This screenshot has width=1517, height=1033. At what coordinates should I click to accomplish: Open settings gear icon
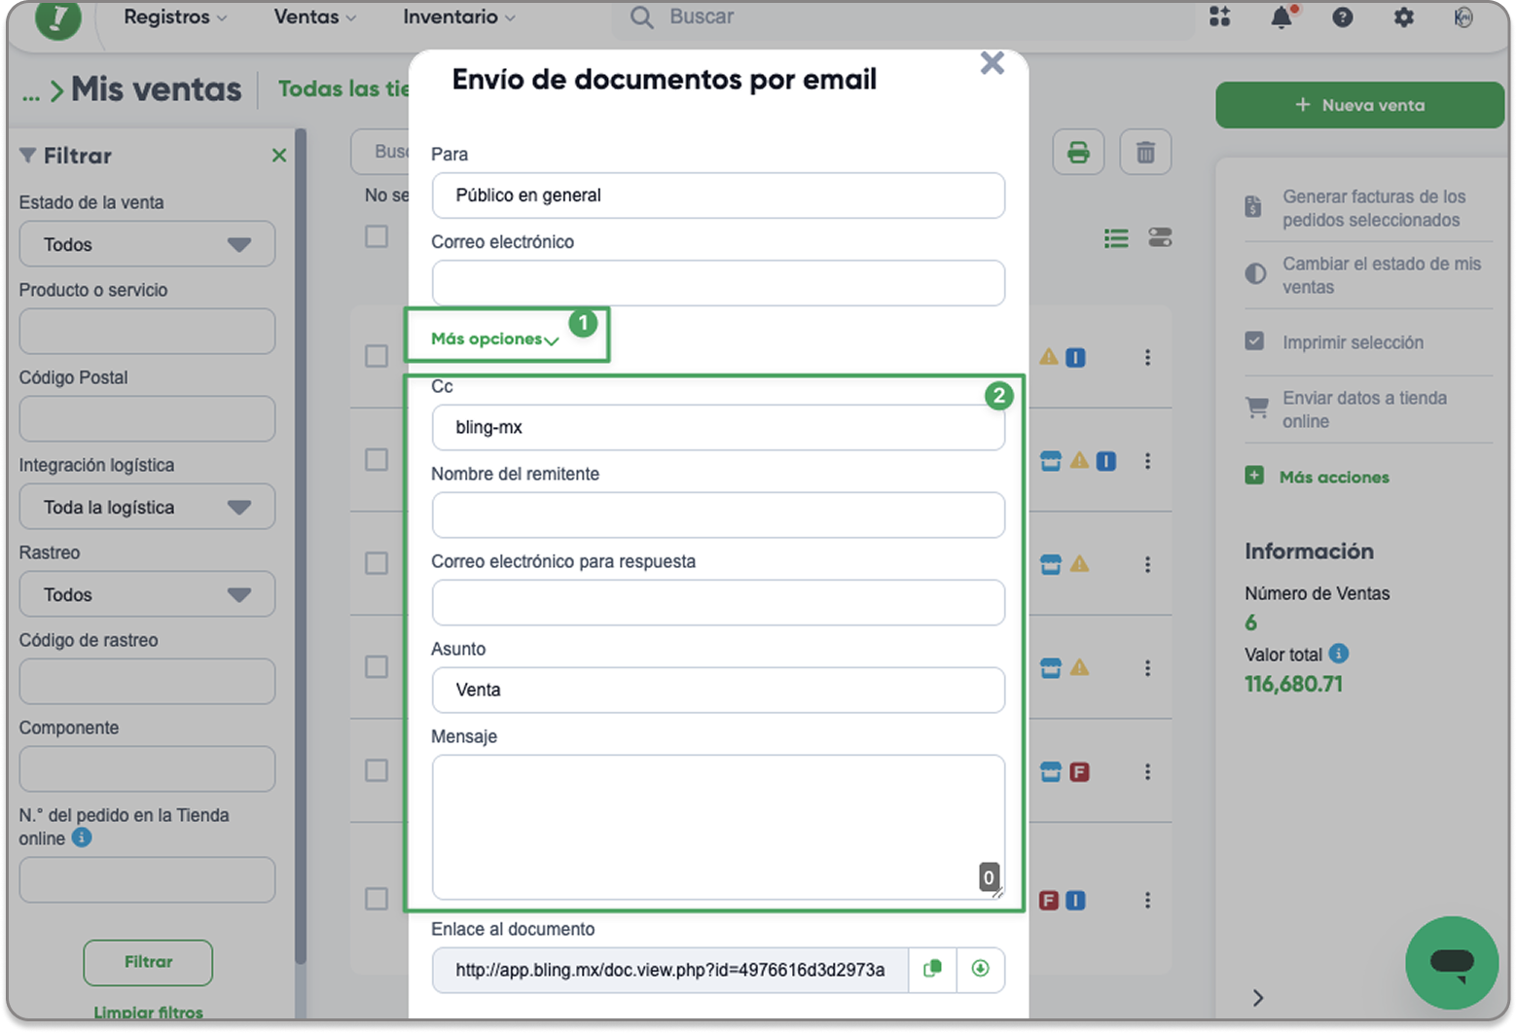tap(1403, 17)
